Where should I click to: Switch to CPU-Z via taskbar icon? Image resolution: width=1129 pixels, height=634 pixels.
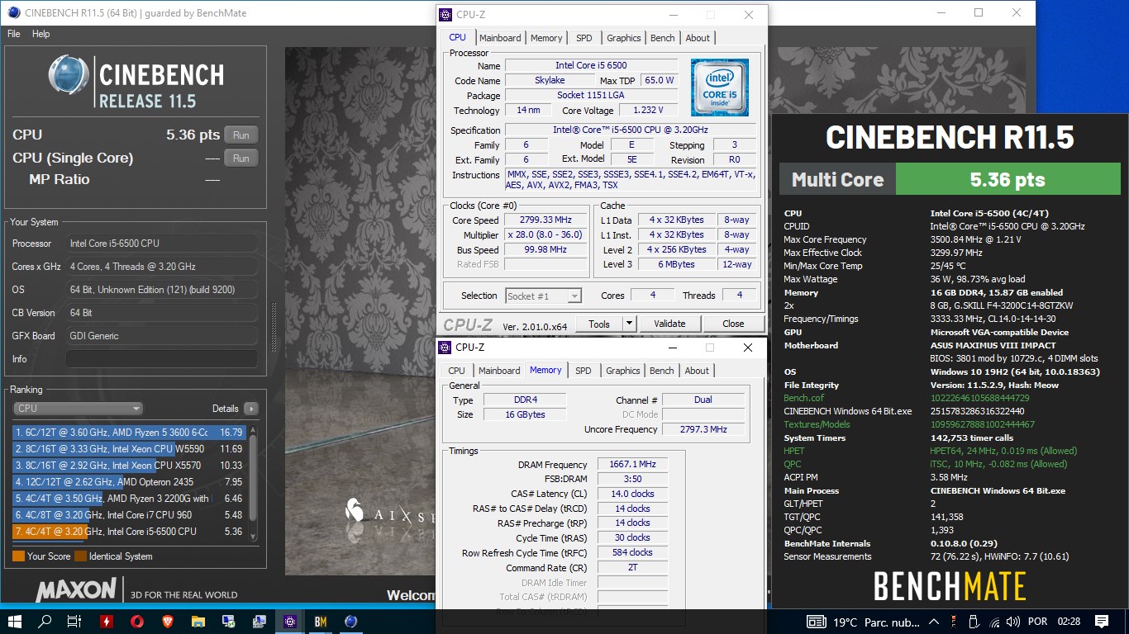coord(290,622)
